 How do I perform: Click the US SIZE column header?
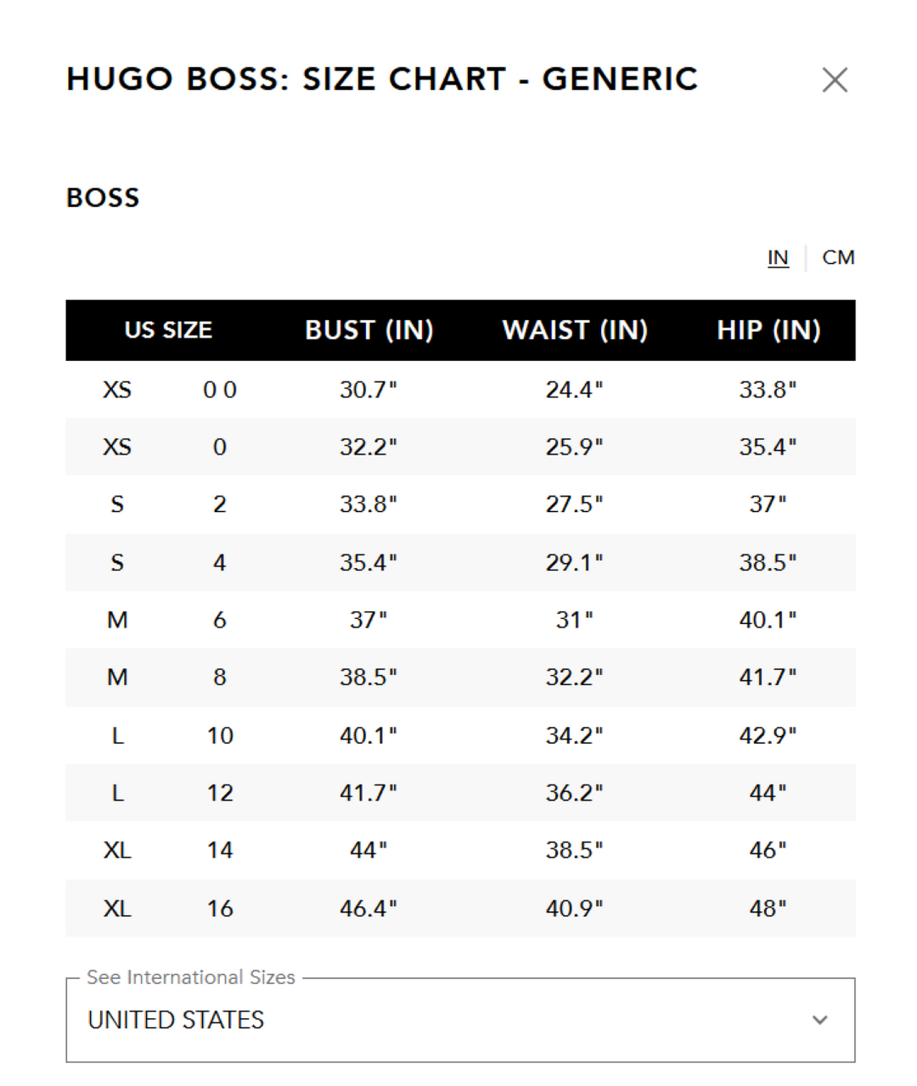[168, 329]
